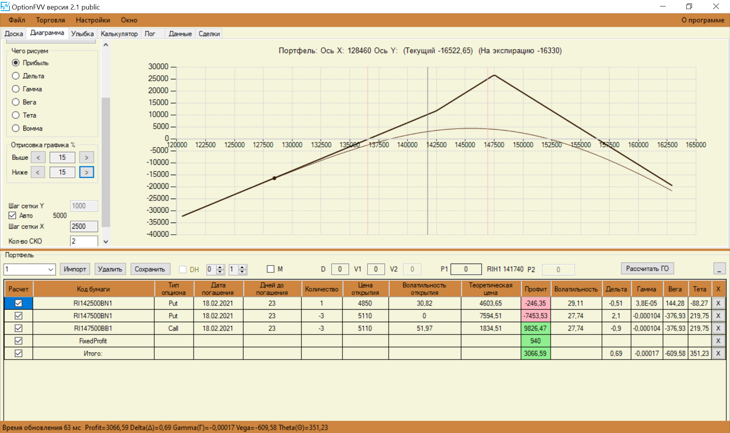Select the Дельта radio option

(x=16, y=76)
